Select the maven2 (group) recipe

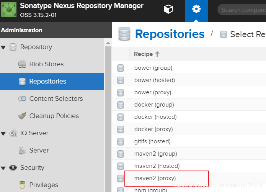tap(155, 154)
